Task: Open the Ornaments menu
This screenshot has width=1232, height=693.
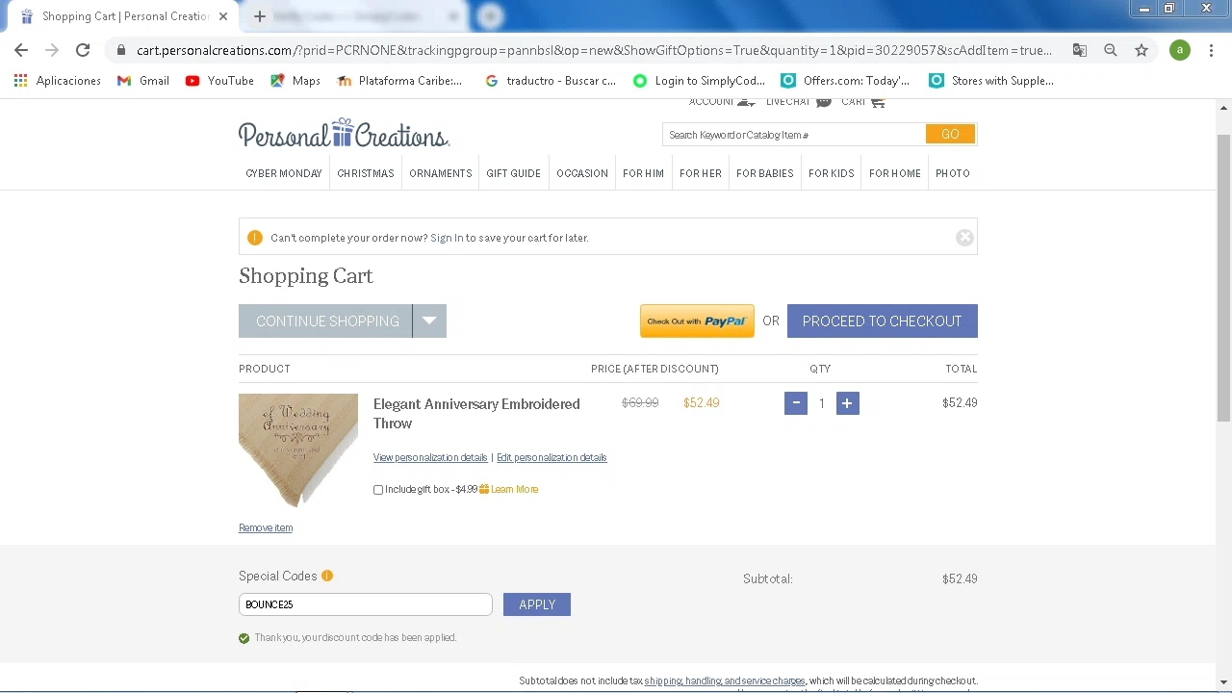Action: 441,173
